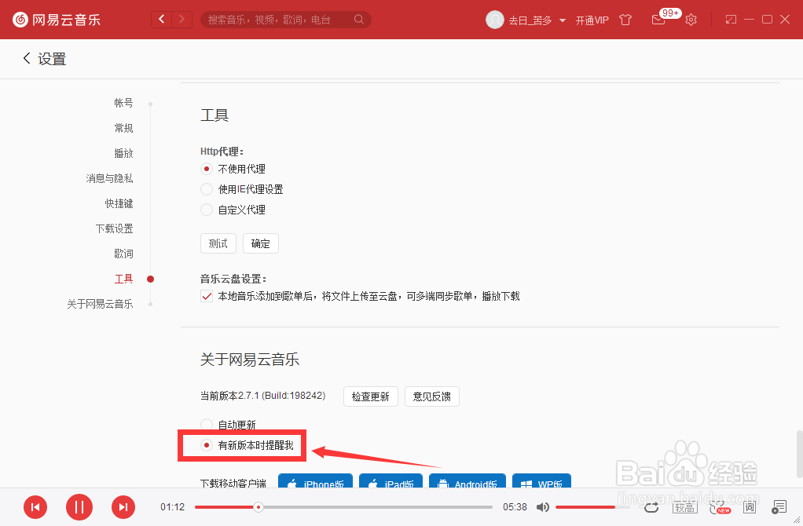Download the WP版 client
The width and height of the screenshot is (803, 526).
541,481
